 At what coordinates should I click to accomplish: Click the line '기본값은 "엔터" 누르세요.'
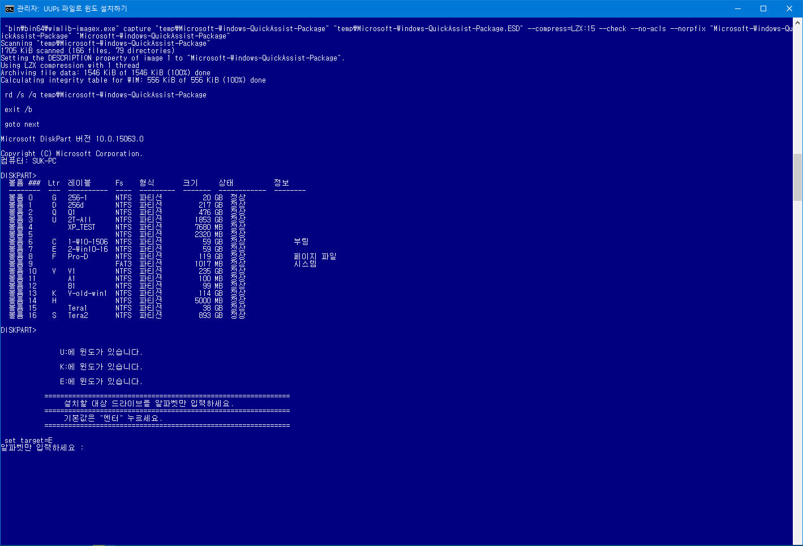pyautogui.click(x=113, y=418)
